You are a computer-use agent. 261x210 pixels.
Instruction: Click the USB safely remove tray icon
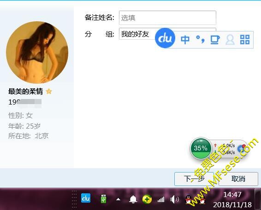pyautogui.click(x=103, y=198)
